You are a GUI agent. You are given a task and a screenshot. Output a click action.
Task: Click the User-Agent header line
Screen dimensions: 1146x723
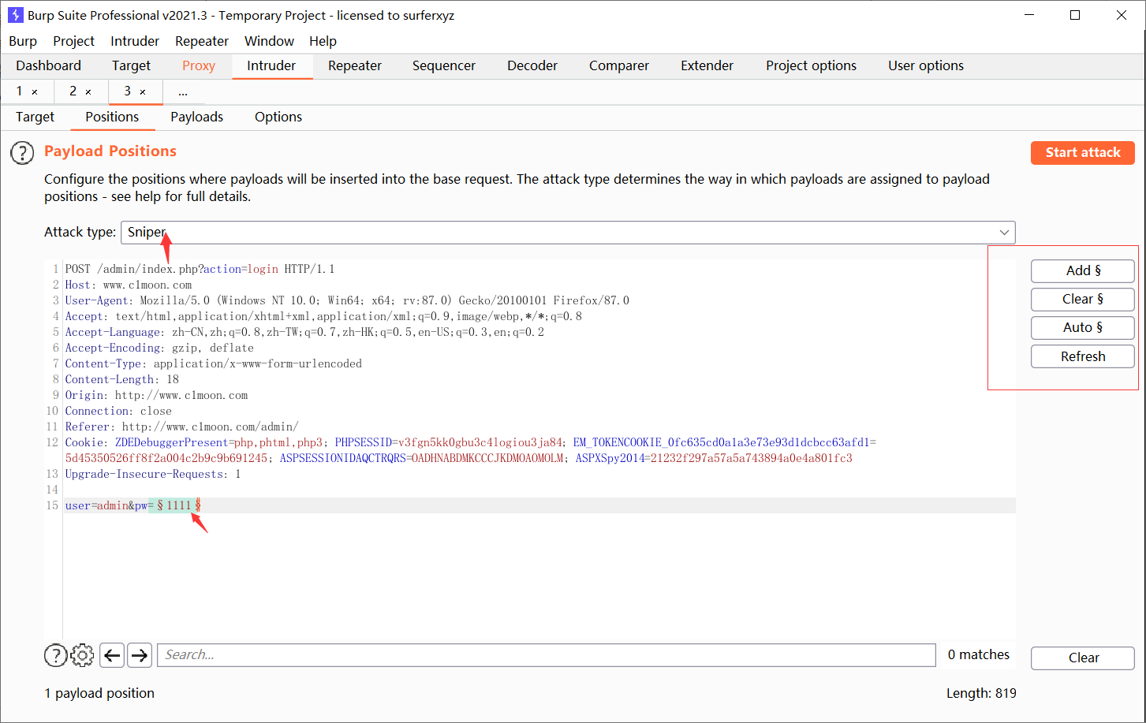(x=347, y=300)
